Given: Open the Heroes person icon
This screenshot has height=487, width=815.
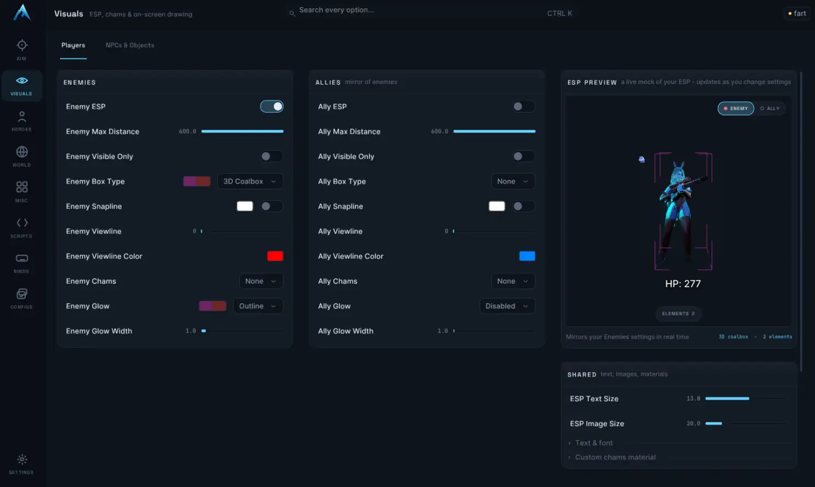Looking at the screenshot, I should 21,117.
